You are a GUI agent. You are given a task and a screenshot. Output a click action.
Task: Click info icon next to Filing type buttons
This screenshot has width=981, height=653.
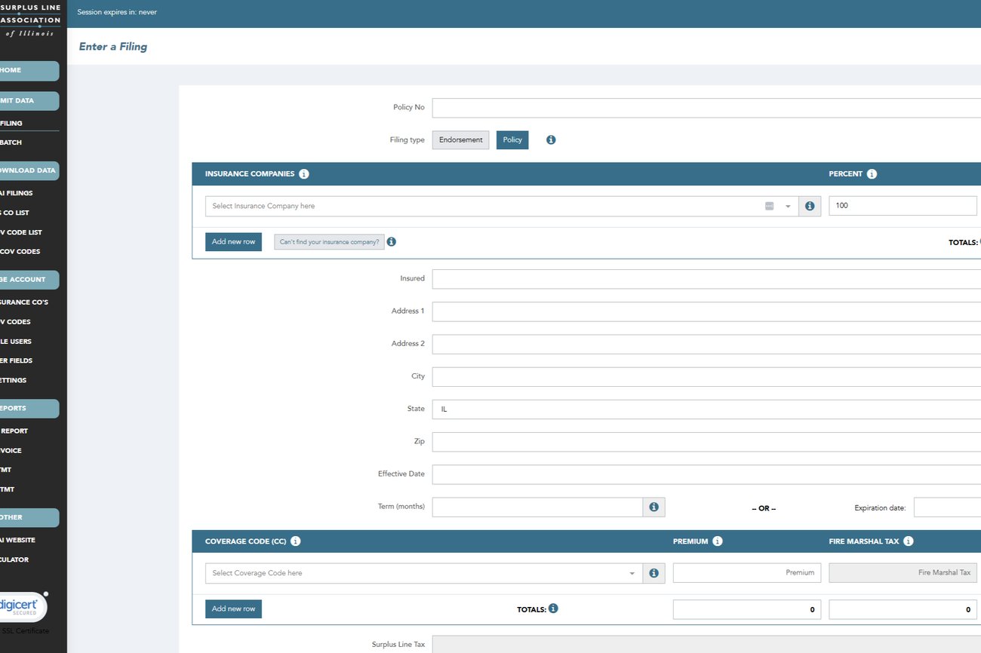[x=551, y=140]
